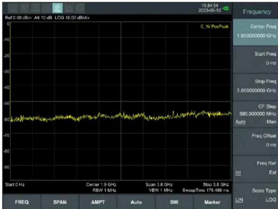Open the AMPT menu
The image size is (278, 209).
98,202
